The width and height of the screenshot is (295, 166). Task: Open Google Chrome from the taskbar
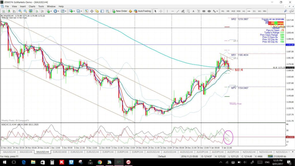[x=100, y=162]
